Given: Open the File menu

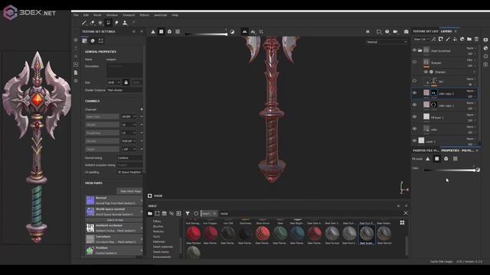Looking at the screenshot, I should [76, 15].
